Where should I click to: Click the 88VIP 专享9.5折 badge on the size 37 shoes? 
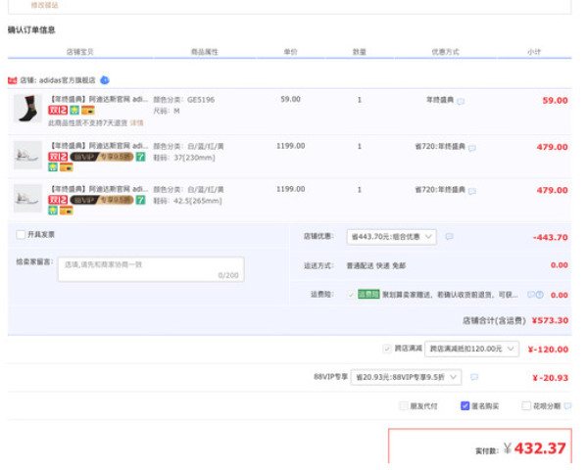pos(102,157)
